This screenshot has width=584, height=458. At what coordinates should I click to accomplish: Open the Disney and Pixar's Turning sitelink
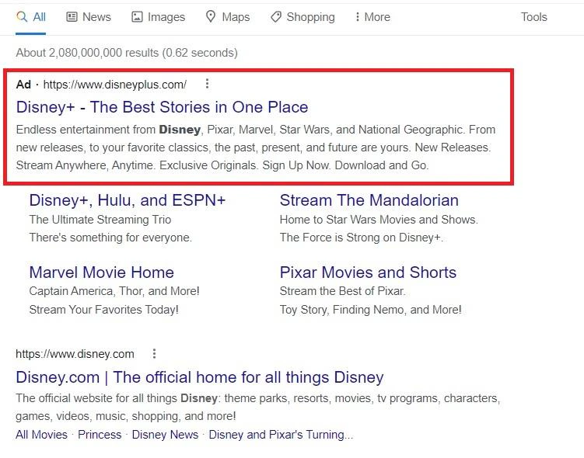point(281,435)
